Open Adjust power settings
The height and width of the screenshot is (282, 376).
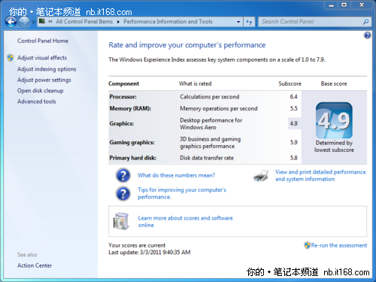[44, 80]
